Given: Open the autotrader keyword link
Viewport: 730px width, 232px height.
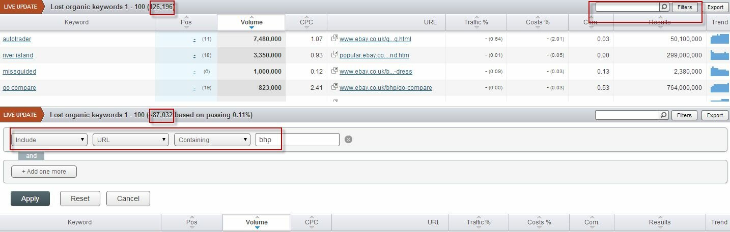Looking at the screenshot, I should click(17, 39).
